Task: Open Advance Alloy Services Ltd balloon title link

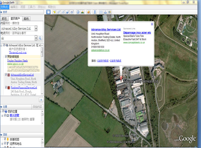Action: click(106, 30)
